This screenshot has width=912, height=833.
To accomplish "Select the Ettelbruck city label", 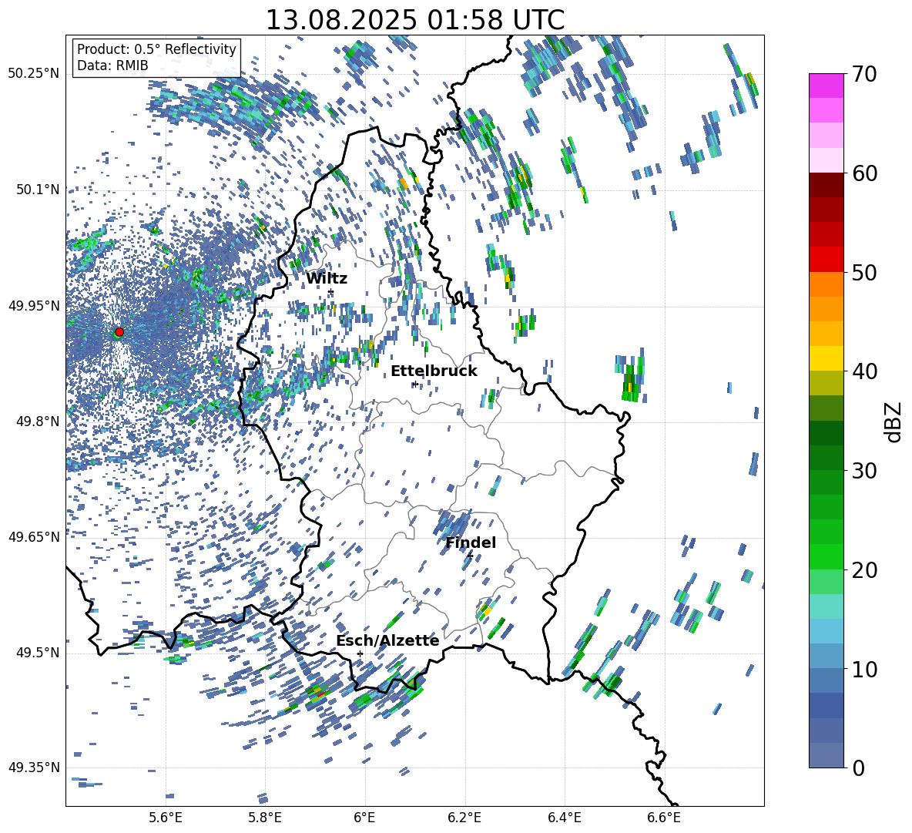I will (434, 371).
